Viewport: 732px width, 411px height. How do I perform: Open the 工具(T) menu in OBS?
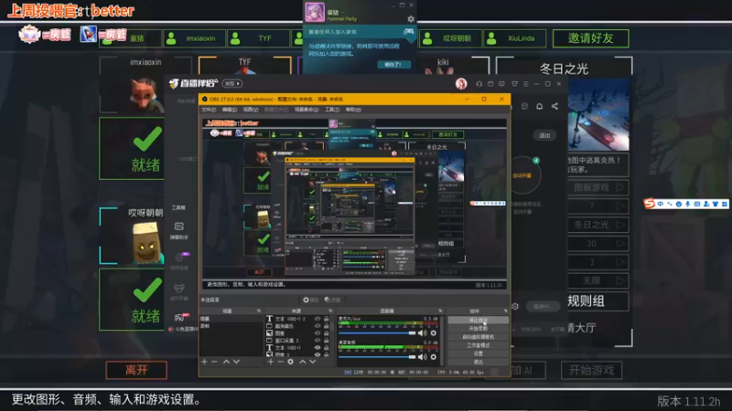(x=332, y=110)
